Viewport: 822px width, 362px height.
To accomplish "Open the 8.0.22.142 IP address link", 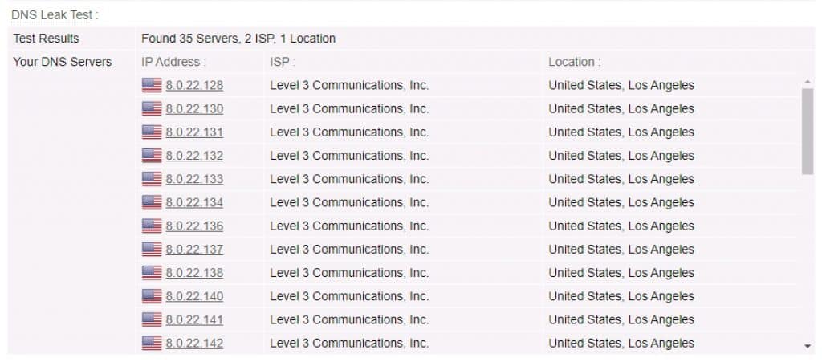I will coord(194,344).
